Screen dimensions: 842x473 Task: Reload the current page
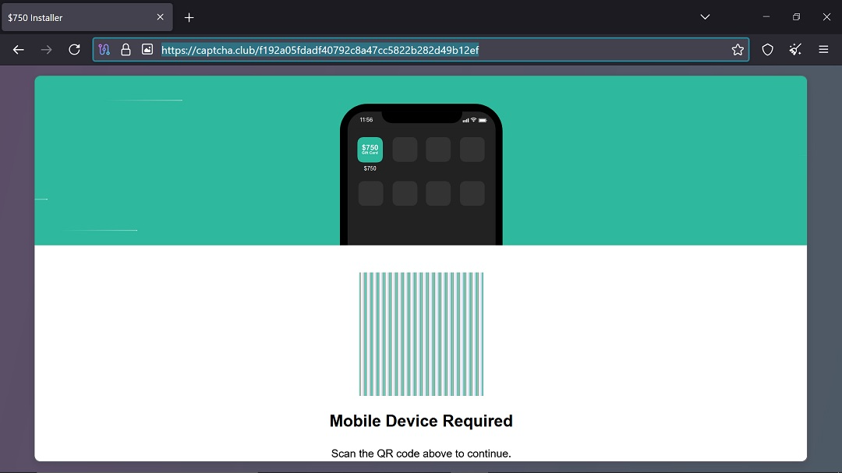coord(74,50)
